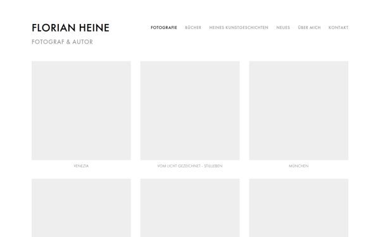This screenshot has width=380, height=237.
Task: Go to Heines Kunstgeschichten page
Action: tap(239, 28)
